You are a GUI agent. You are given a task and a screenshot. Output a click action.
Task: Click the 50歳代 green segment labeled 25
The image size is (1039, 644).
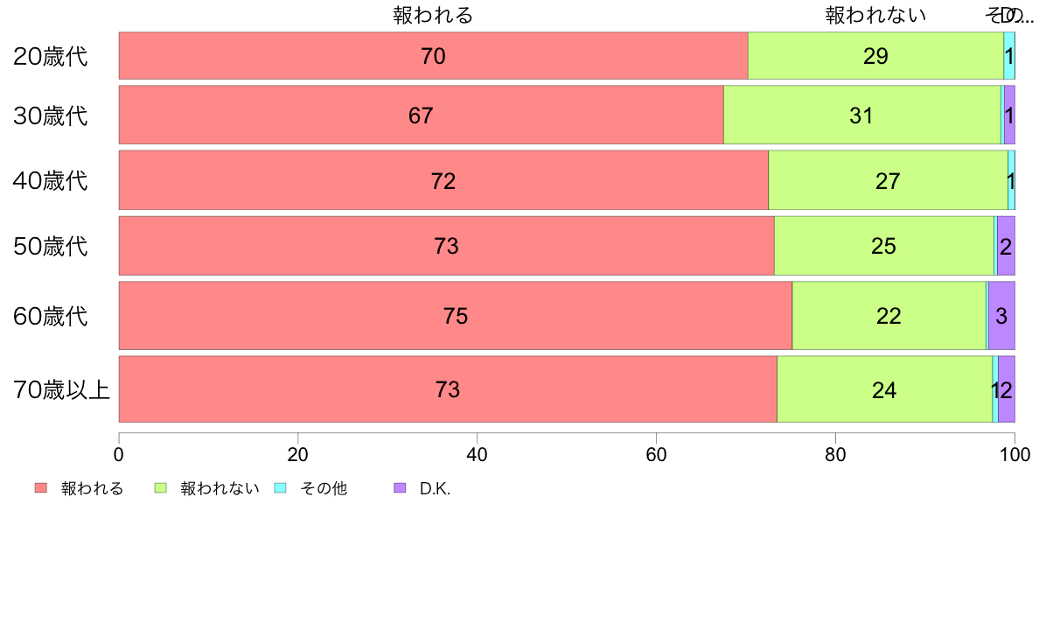[x=884, y=245]
